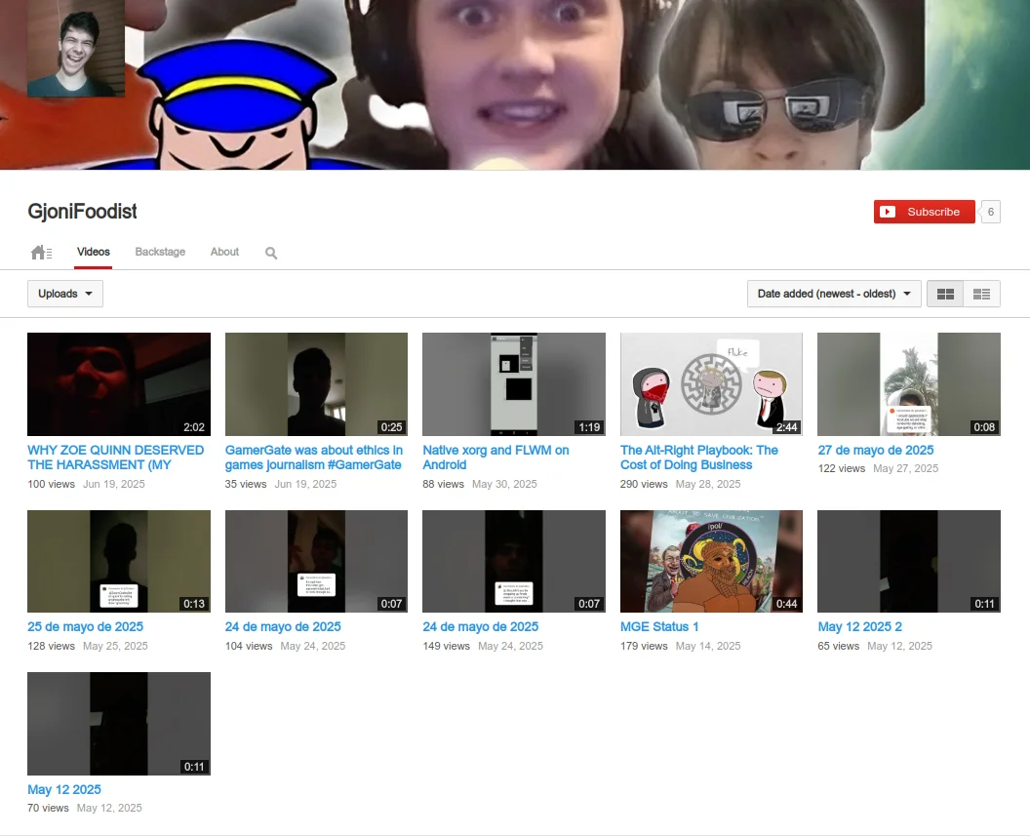
Task: Open '27 de mayo de 2025' video title
Action: click(x=876, y=450)
